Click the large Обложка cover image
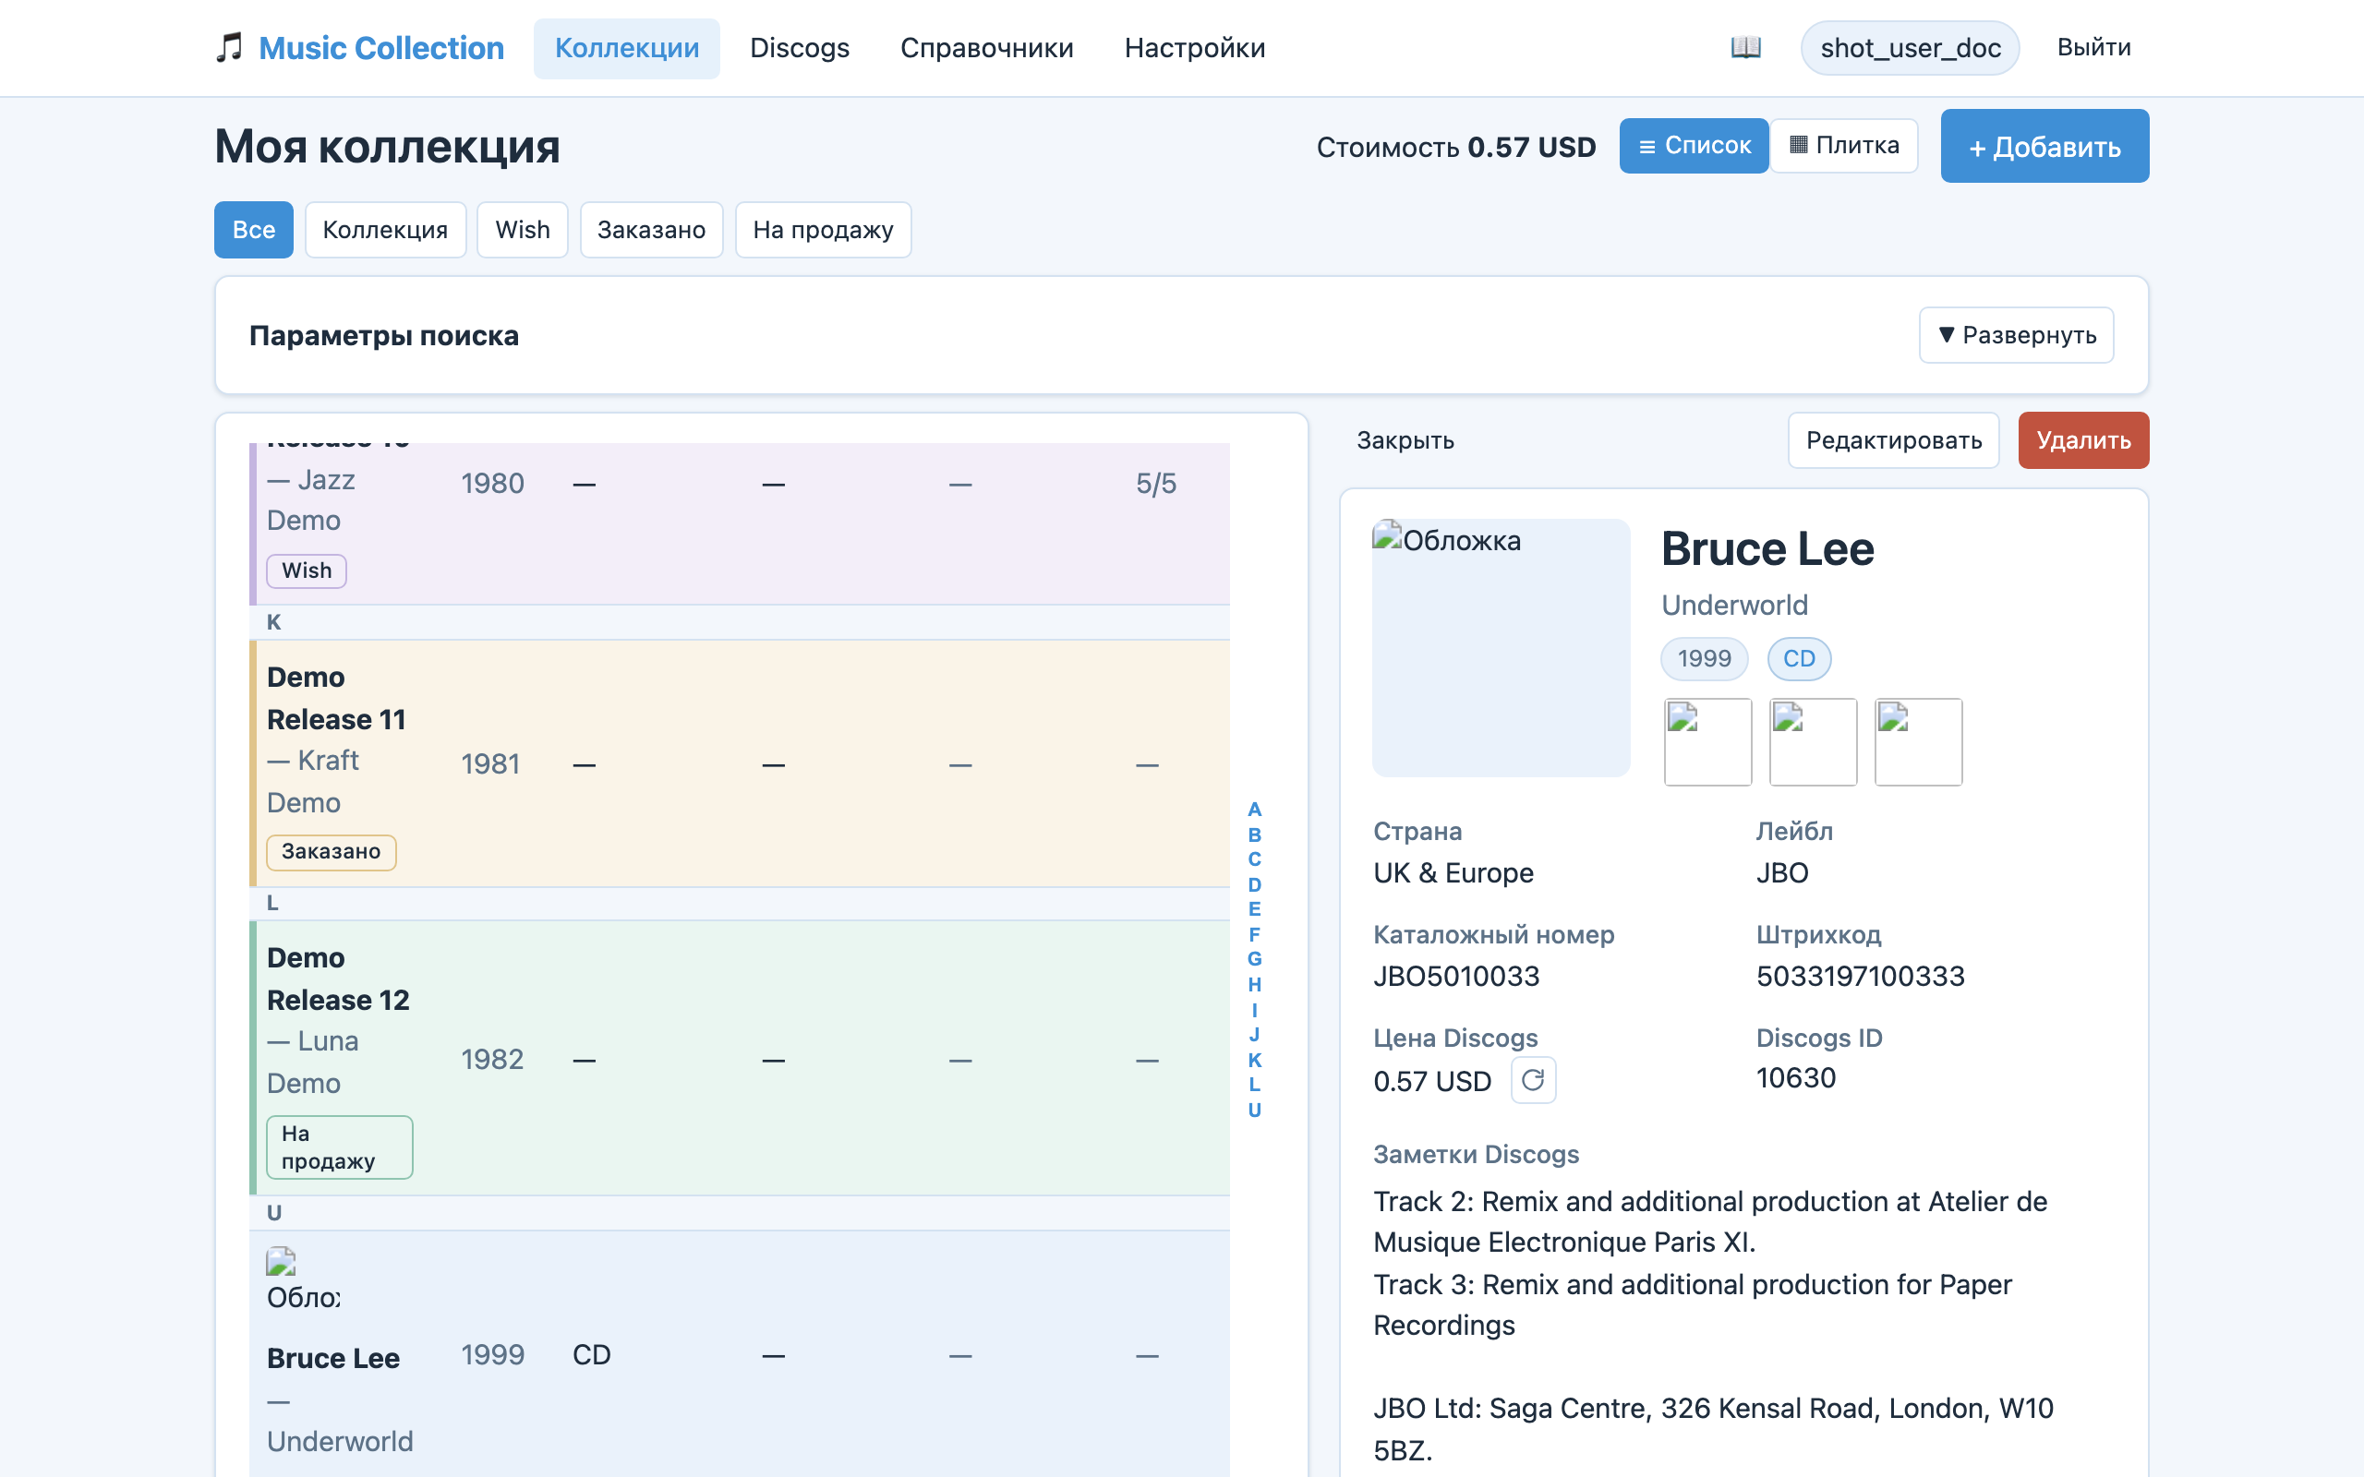 click(x=1501, y=648)
